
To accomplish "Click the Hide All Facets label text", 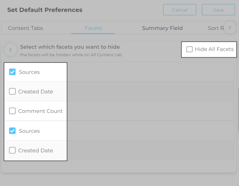I will pyautogui.click(x=214, y=50).
